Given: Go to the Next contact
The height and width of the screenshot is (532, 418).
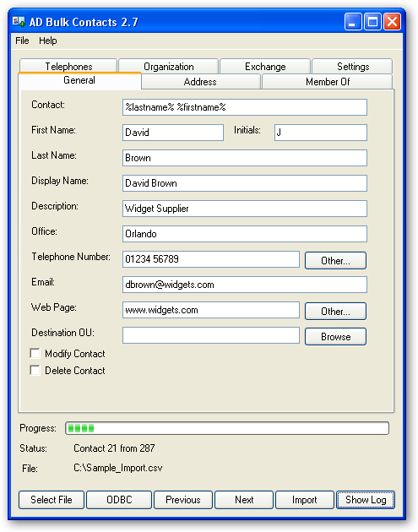Looking at the screenshot, I should tap(244, 500).
